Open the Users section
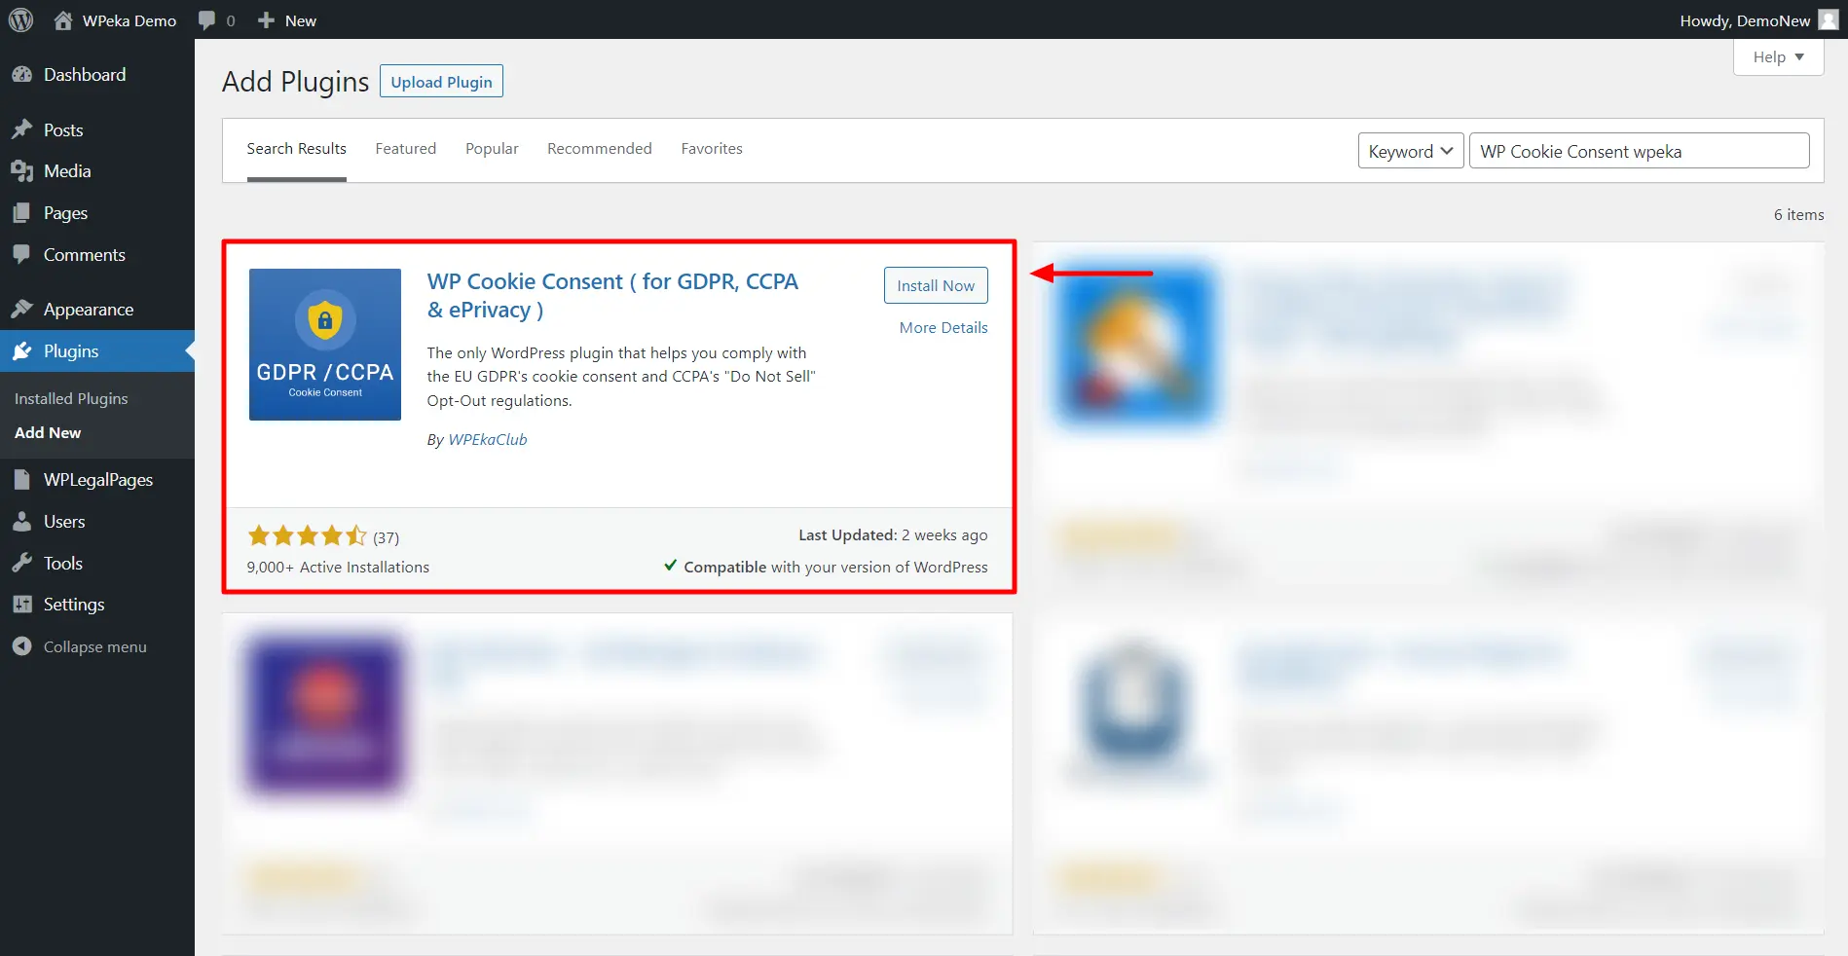This screenshot has height=956, width=1848. coord(62,521)
